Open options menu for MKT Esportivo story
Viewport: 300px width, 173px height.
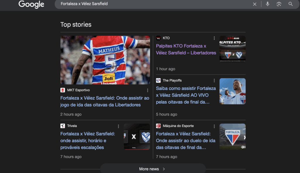pos(148,90)
